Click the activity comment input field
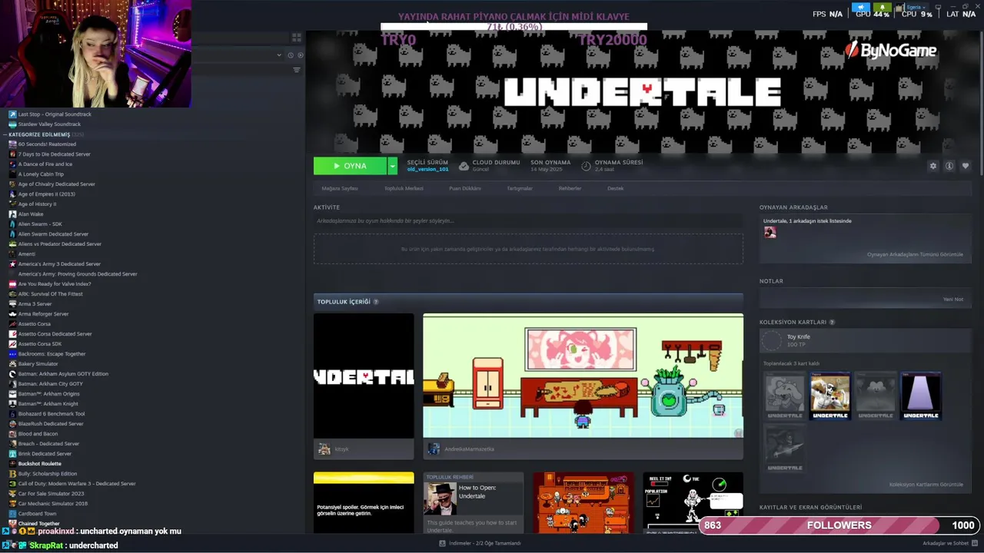984x553 pixels. (528, 221)
